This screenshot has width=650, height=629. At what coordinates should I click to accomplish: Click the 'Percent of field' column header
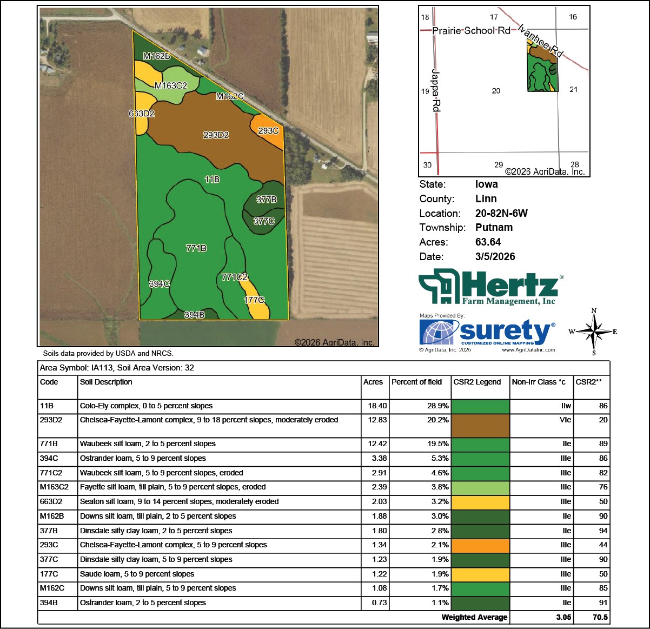point(416,382)
